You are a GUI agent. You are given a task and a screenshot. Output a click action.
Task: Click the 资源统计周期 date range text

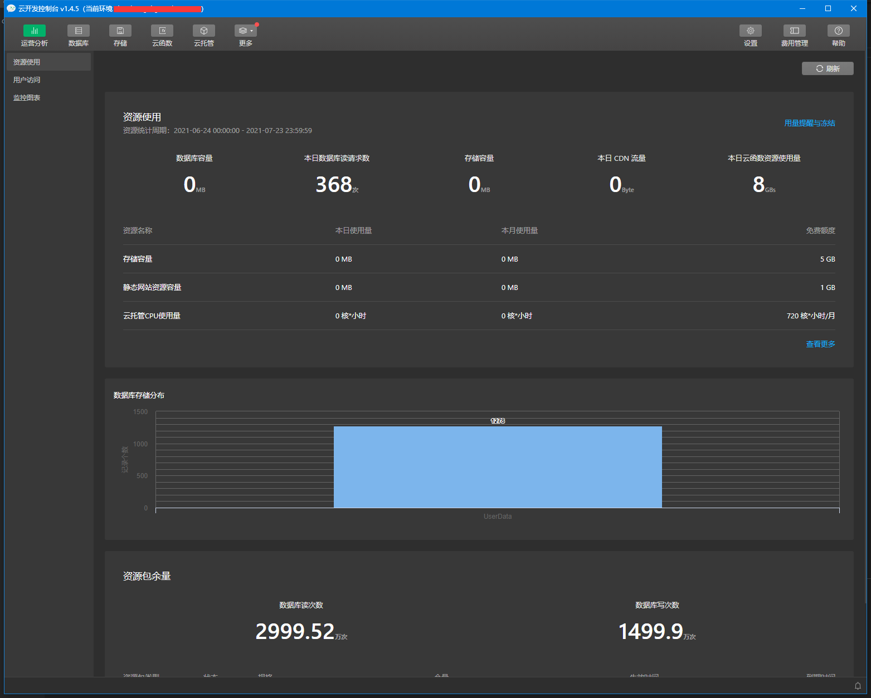217,130
